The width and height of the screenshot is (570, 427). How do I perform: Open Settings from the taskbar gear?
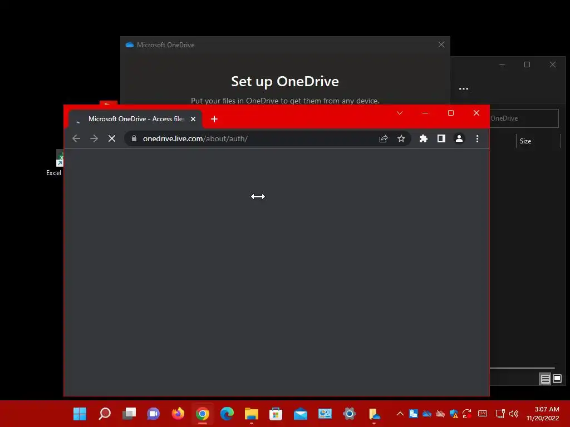click(350, 414)
